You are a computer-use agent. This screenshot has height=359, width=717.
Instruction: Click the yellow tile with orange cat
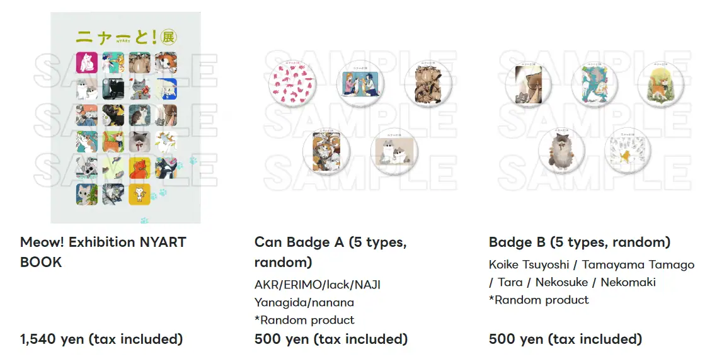[139, 168]
